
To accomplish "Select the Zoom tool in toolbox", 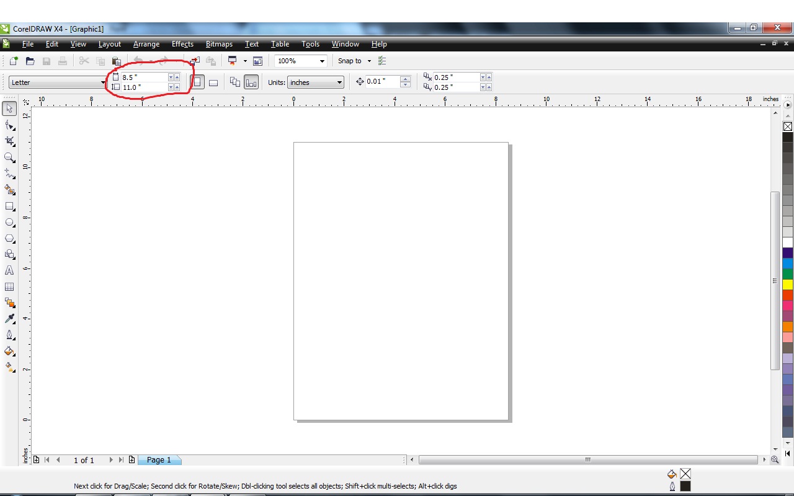I will coord(9,157).
